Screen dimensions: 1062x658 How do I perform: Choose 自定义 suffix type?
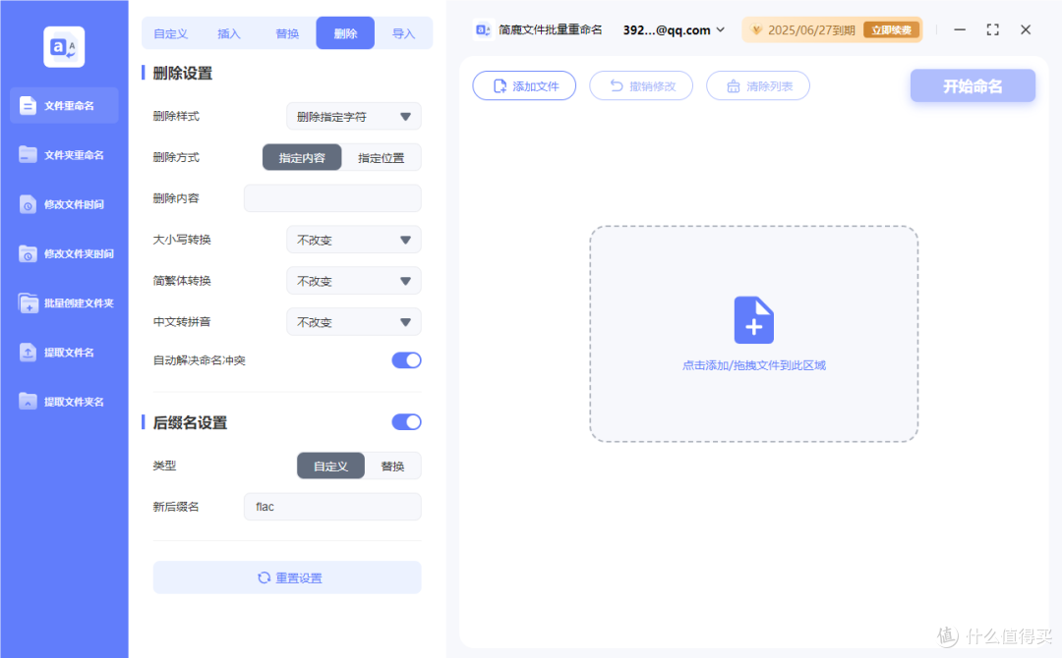point(330,466)
